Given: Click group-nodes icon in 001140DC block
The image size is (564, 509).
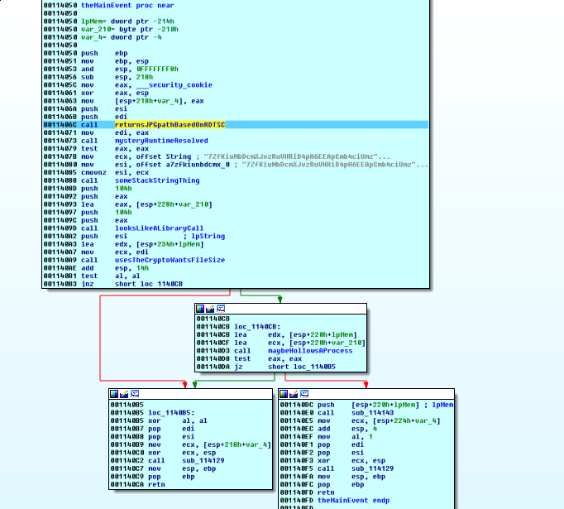Looking at the screenshot, I should point(304,394).
